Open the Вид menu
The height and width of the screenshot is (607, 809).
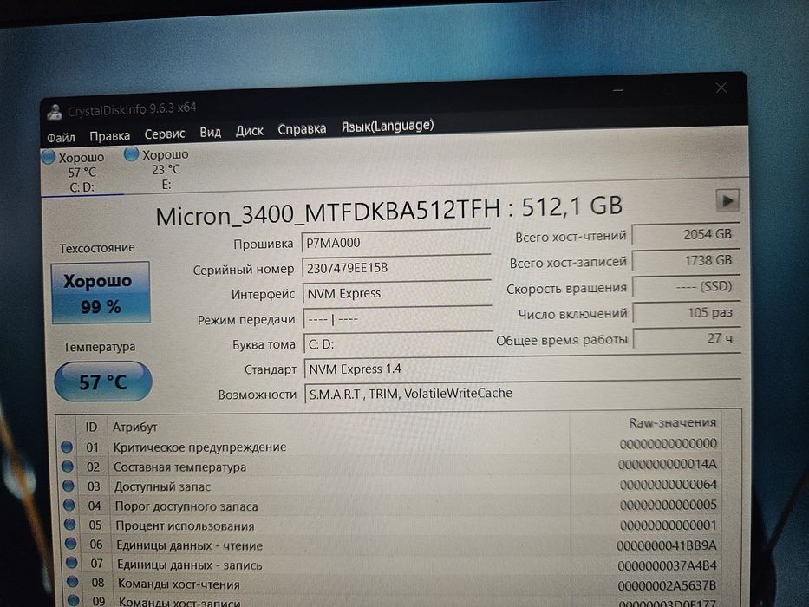(210, 132)
